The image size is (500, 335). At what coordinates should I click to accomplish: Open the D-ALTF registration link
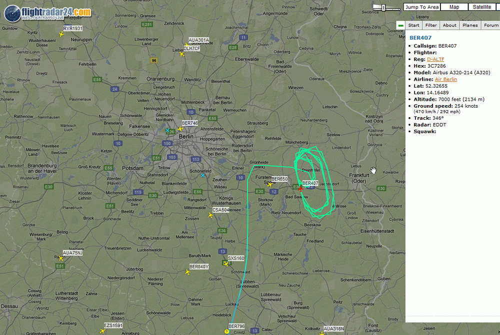(435, 59)
